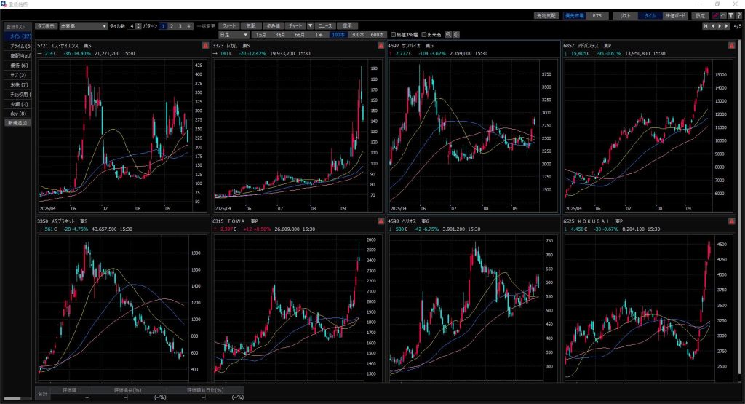Toggle the 出来高 checkbox

(x=424, y=34)
